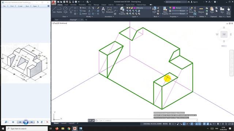Open the layer name dropdown
234x131 pixels.
click(150, 8)
